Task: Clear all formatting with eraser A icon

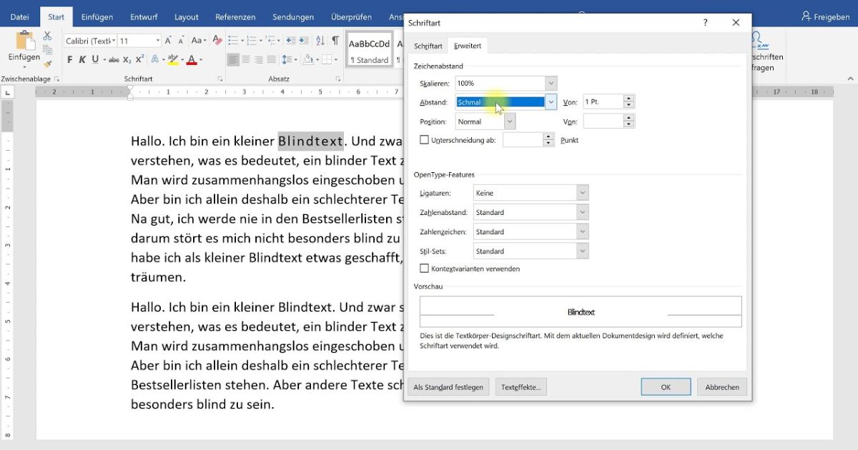Action: (x=216, y=41)
